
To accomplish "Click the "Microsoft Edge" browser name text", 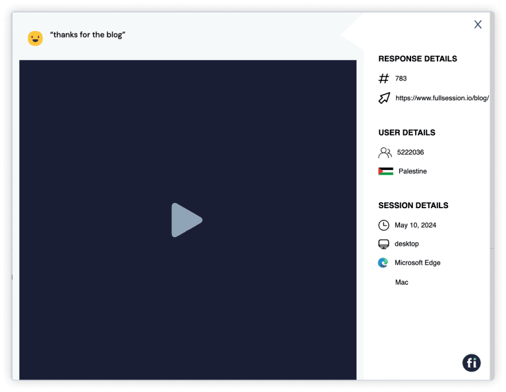I will [x=417, y=263].
